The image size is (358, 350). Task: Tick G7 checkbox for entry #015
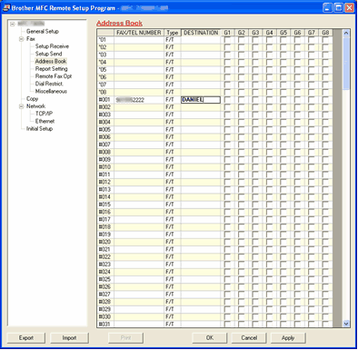coord(312,205)
